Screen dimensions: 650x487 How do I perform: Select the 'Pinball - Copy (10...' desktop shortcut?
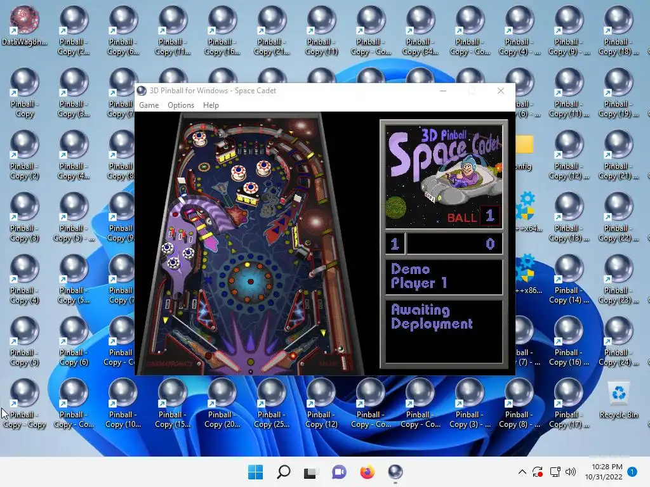123,403
